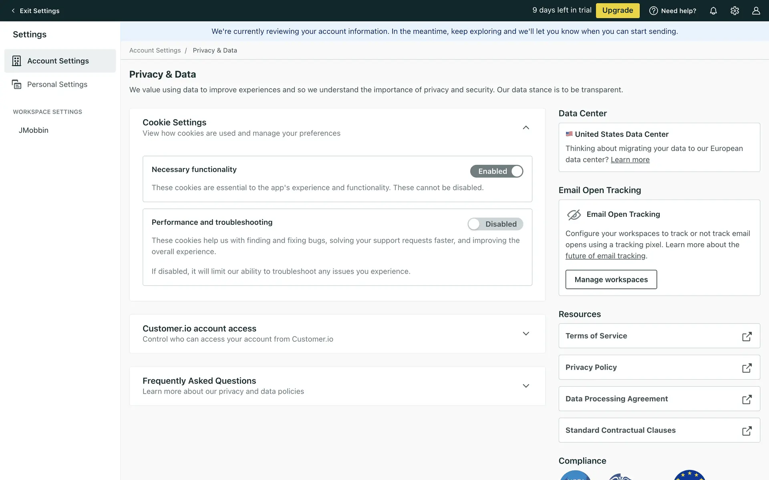Viewport: 769px width, 480px height.
Task: Click the notifications bell icon
Action: tap(713, 11)
